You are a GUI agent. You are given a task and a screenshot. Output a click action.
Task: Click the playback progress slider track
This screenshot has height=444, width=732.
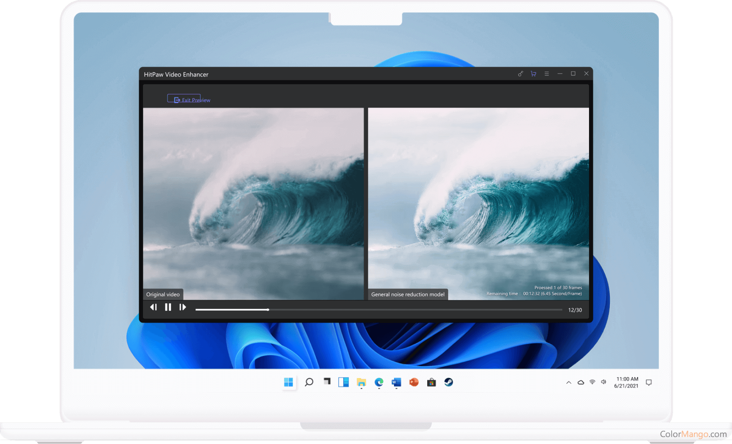pos(379,310)
